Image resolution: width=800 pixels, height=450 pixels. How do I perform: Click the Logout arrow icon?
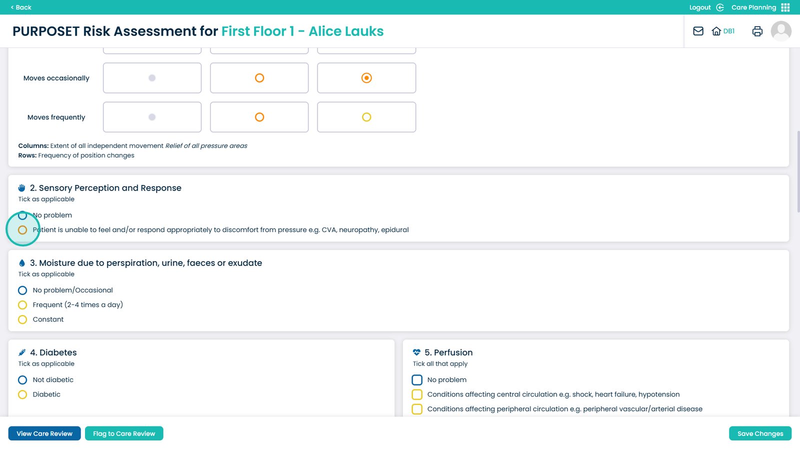click(x=720, y=7)
